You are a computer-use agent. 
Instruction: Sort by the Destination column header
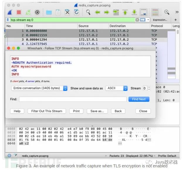[129, 26]
